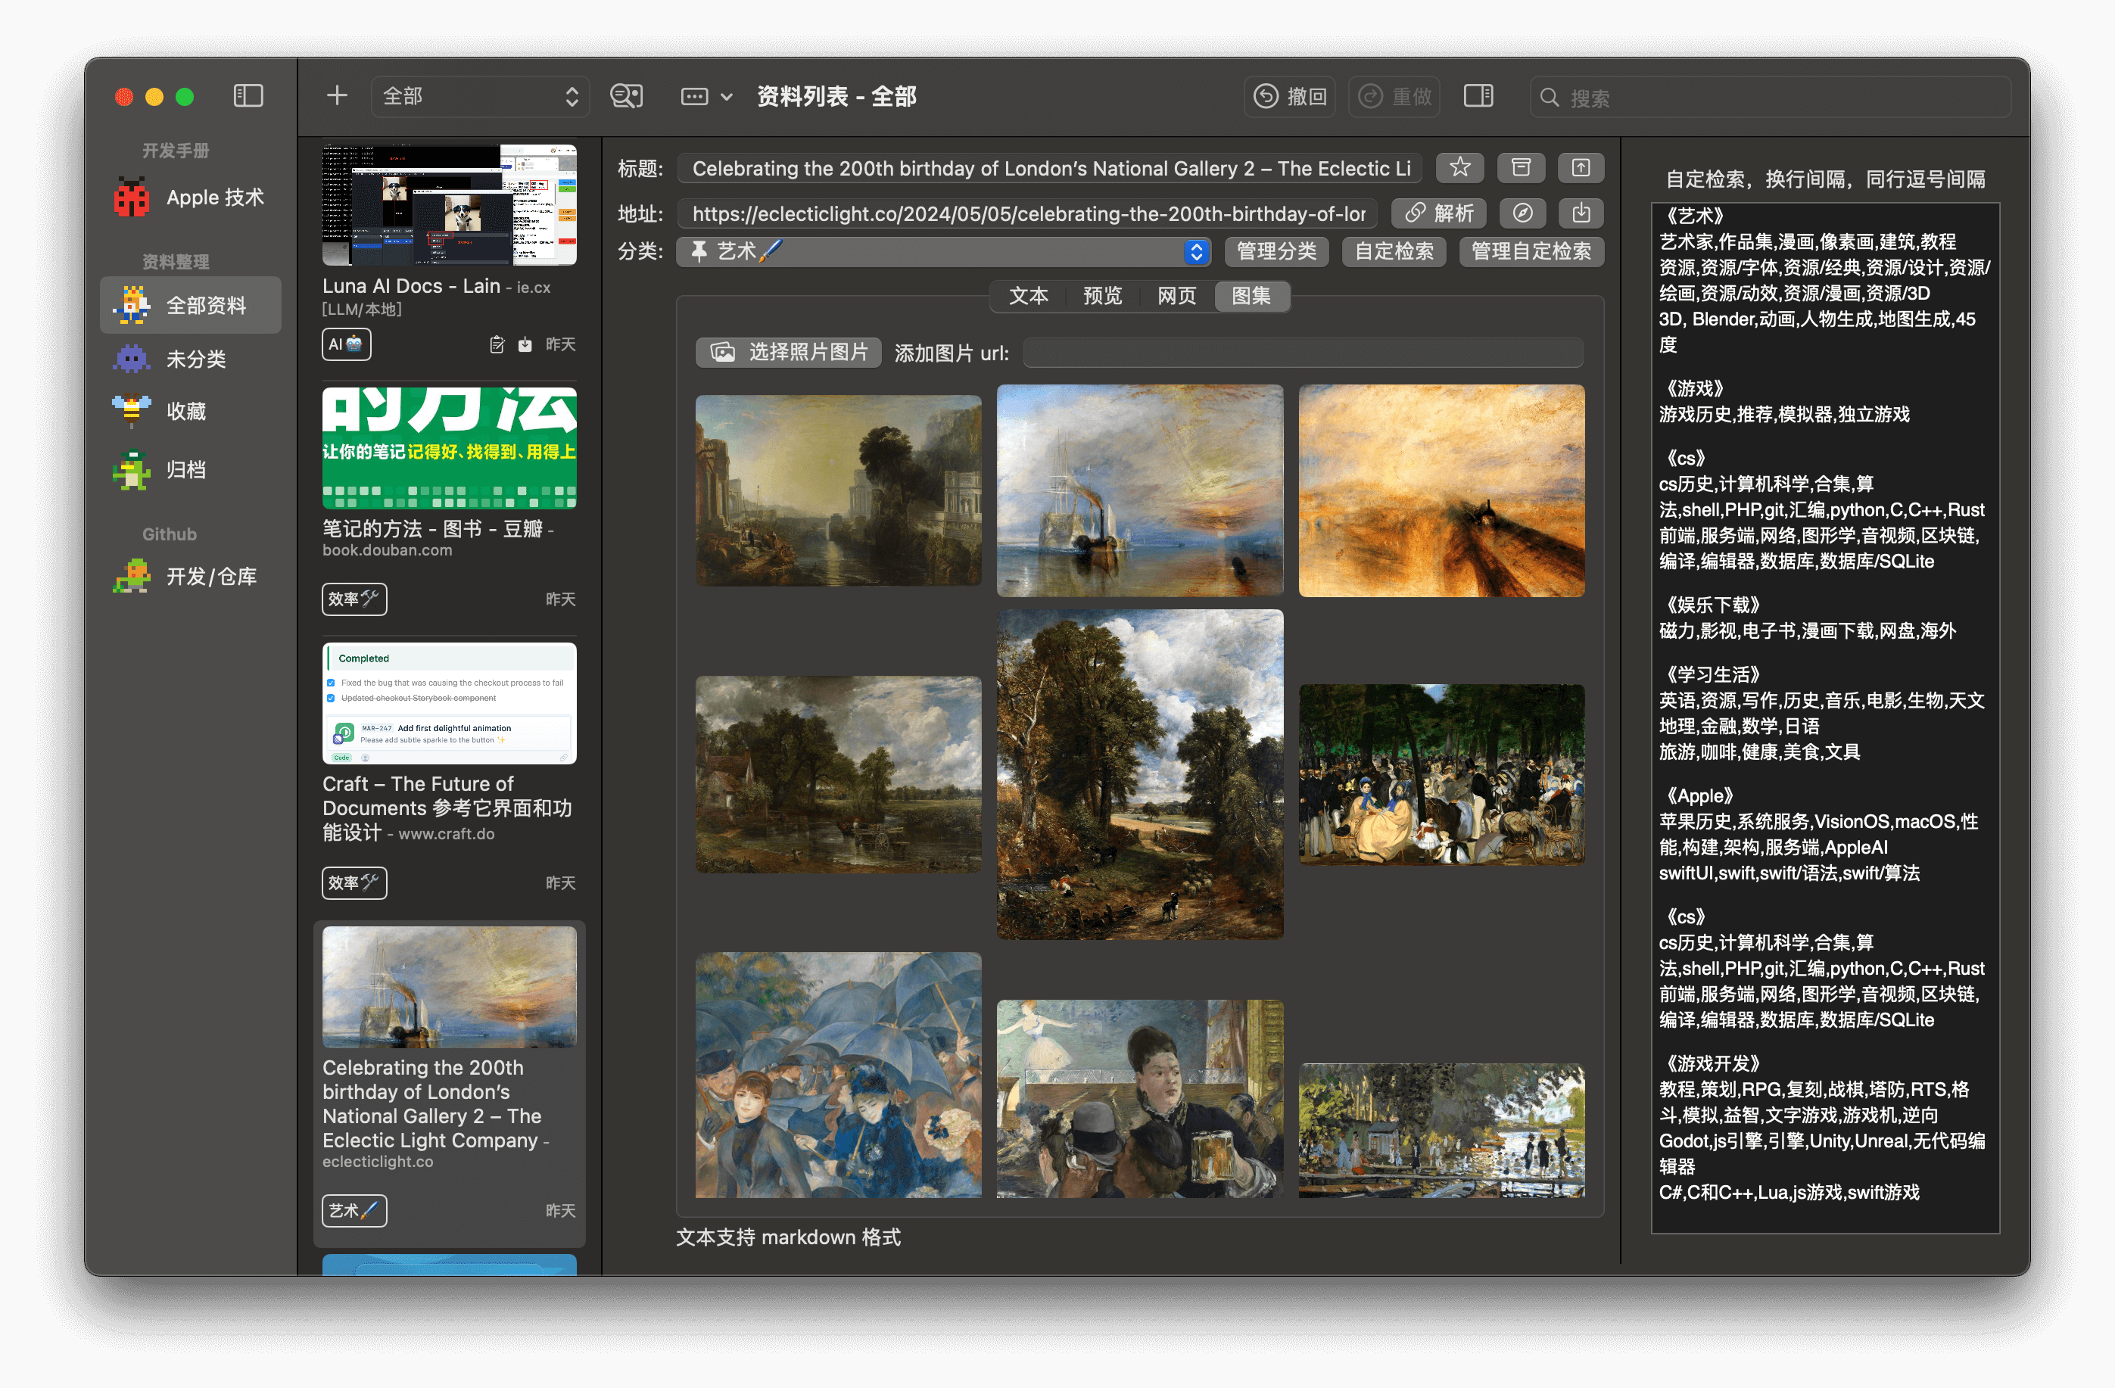The width and height of the screenshot is (2115, 1388).
Task: Click the 管理自定检索 button
Action: (x=1532, y=251)
